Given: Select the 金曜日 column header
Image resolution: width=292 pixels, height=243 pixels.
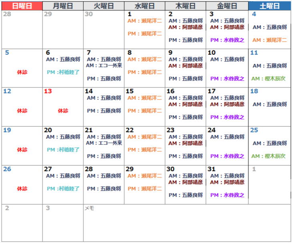Looking at the screenshot, I should point(227,6).
